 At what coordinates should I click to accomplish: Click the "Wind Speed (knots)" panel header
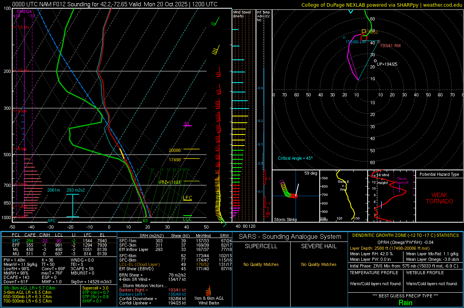[x=242, y=14]
